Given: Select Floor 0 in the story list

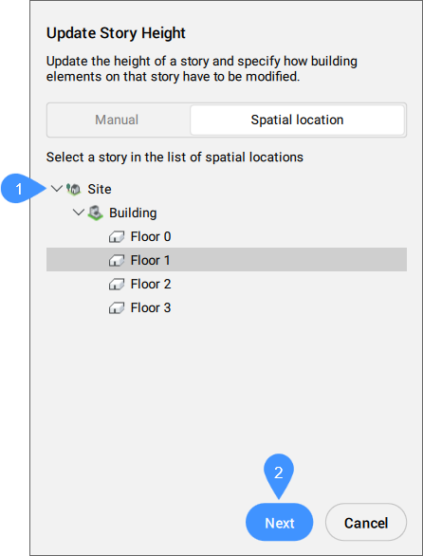Looking at the screenshot, I should click(x=227, y=236).
